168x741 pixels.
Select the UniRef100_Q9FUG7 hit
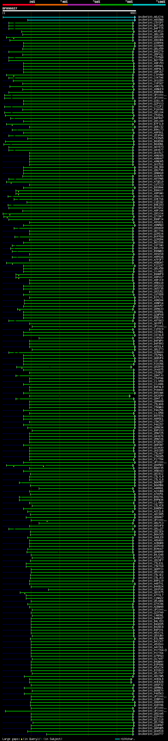pos(150,72)
